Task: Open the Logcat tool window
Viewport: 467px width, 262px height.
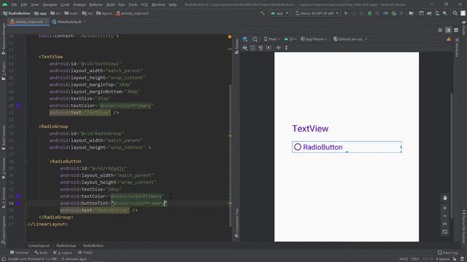Action: pos(63,253)
